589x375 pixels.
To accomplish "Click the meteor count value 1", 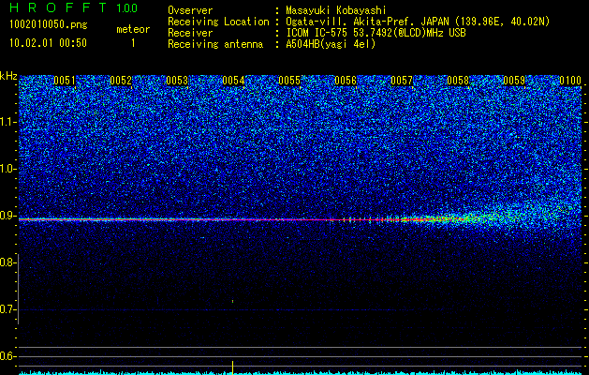I will tap(133, 43).
